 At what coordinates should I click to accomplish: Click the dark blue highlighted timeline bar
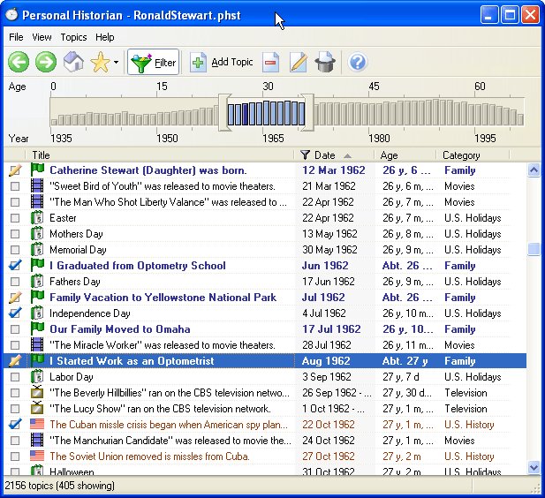[x=245, y=114]
